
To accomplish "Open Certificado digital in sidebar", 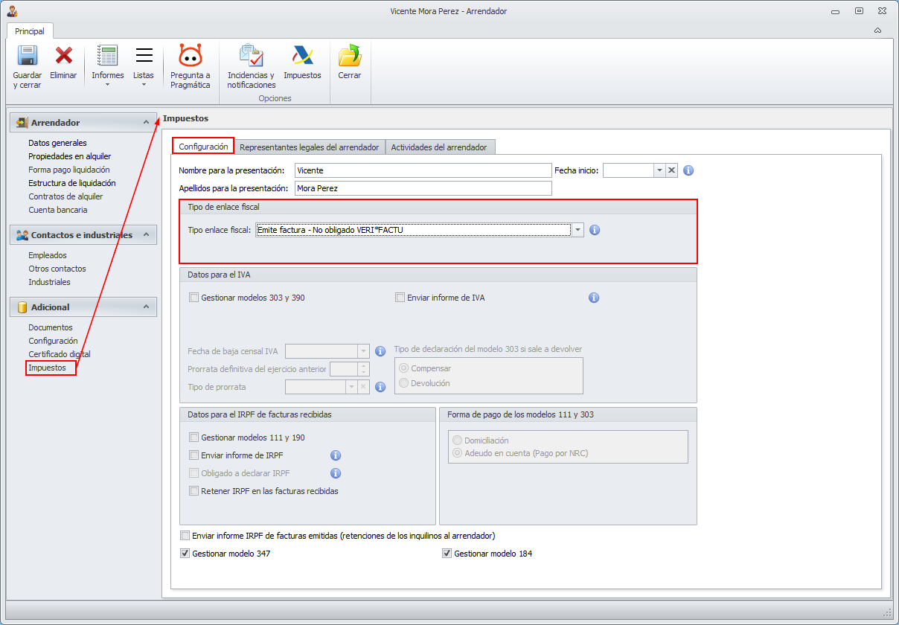I will coord(60,354).
